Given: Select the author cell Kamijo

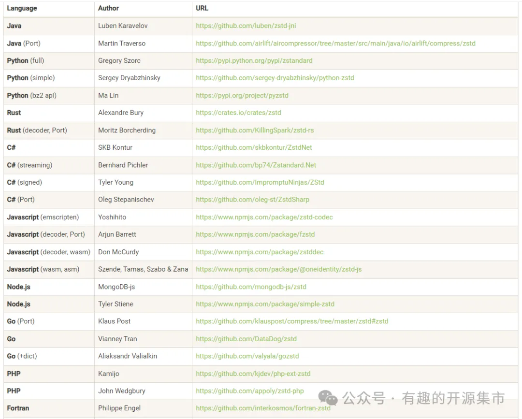Looking at the screenshot, I should tap(143, 374).
